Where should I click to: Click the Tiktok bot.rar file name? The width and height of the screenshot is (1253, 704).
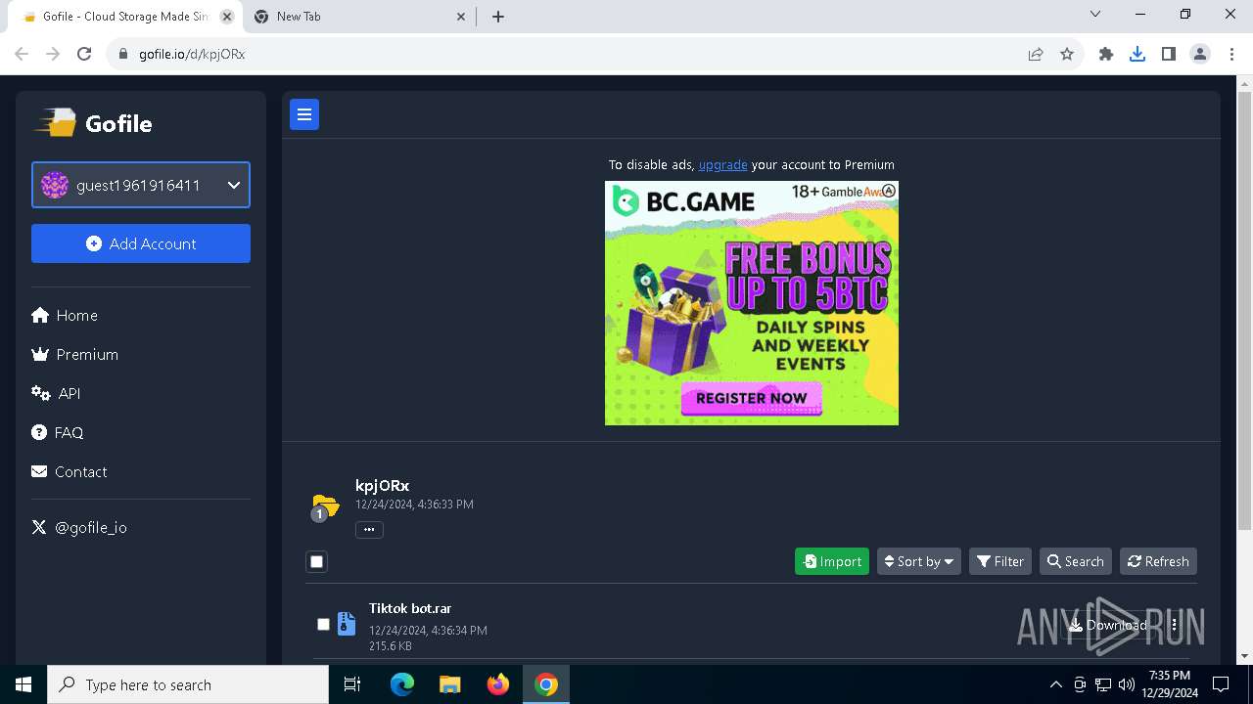(x=410, y=608)
